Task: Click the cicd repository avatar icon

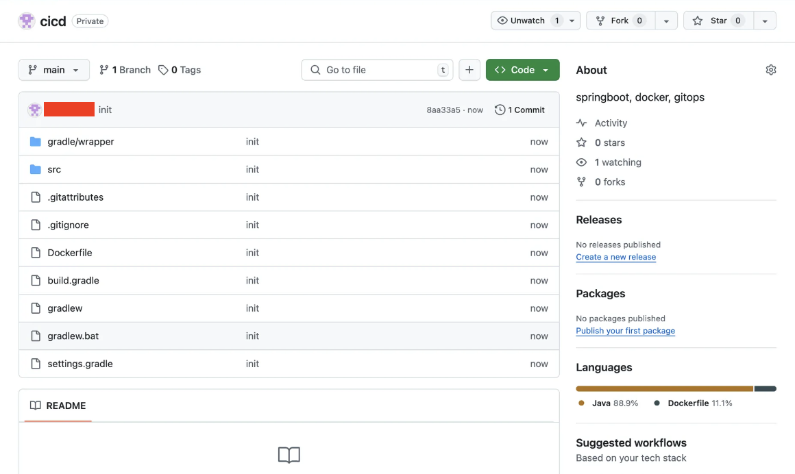Action: pos(26,21)
